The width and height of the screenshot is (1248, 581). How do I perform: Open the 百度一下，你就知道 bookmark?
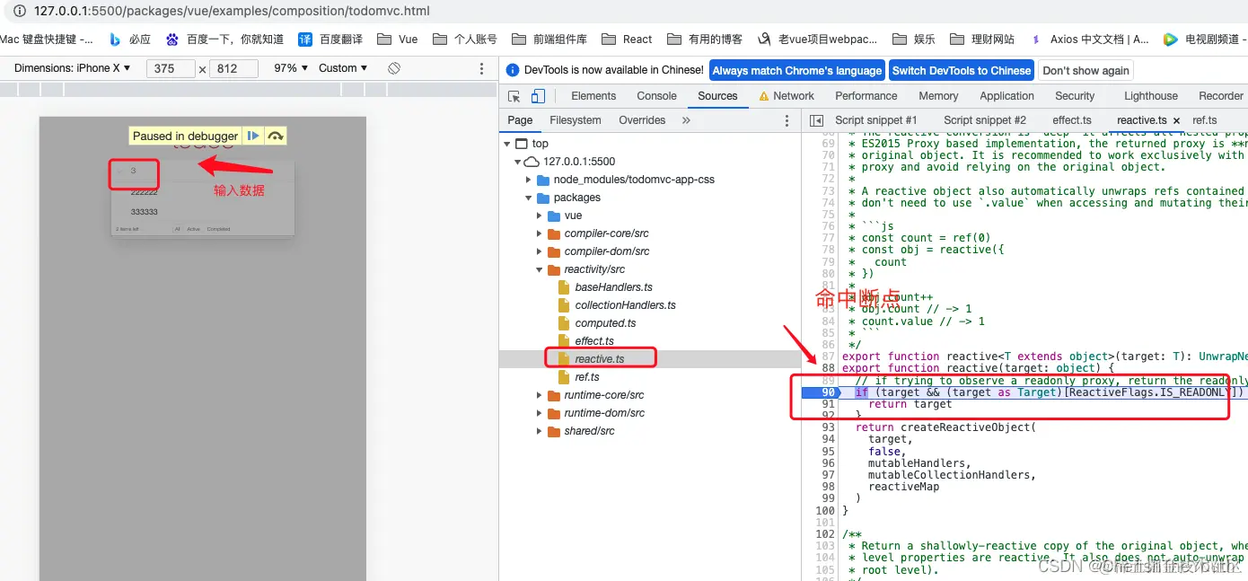pyautogui.click(x=224, y=40)
